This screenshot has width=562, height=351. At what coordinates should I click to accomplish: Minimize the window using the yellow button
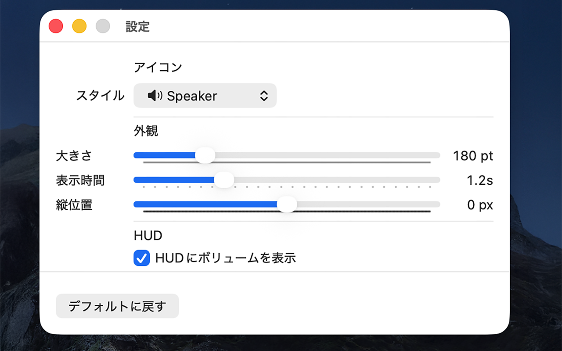point(79,26)
